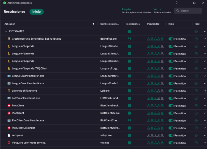Expand the setup.exe row chevron
The width and height of the screenshot is (207, 149).
pyautogui.click(x=204, y=135)
